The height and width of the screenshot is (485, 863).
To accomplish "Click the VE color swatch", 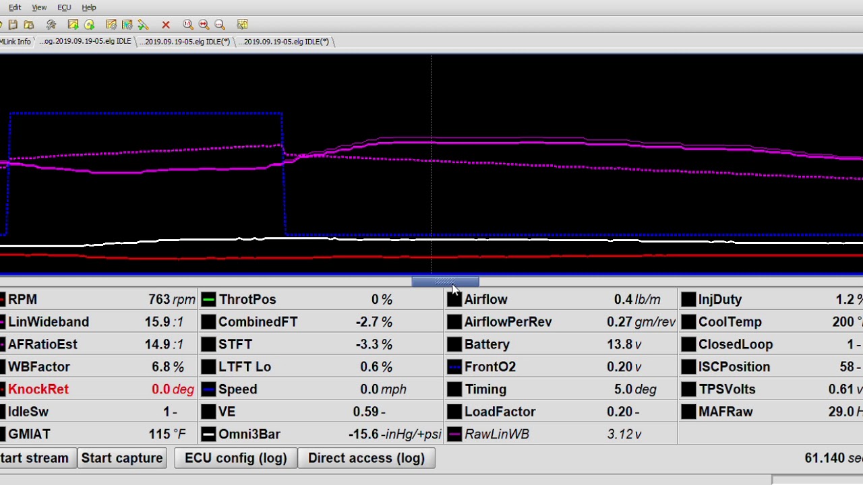I will coord(208,412).
